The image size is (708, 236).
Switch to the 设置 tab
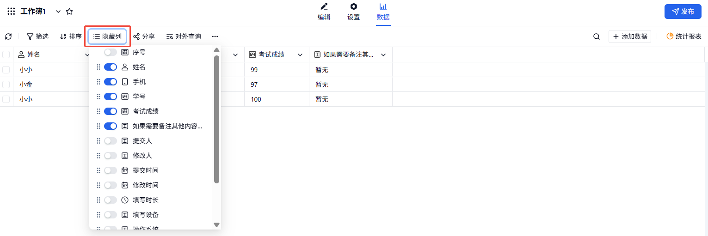354,12
